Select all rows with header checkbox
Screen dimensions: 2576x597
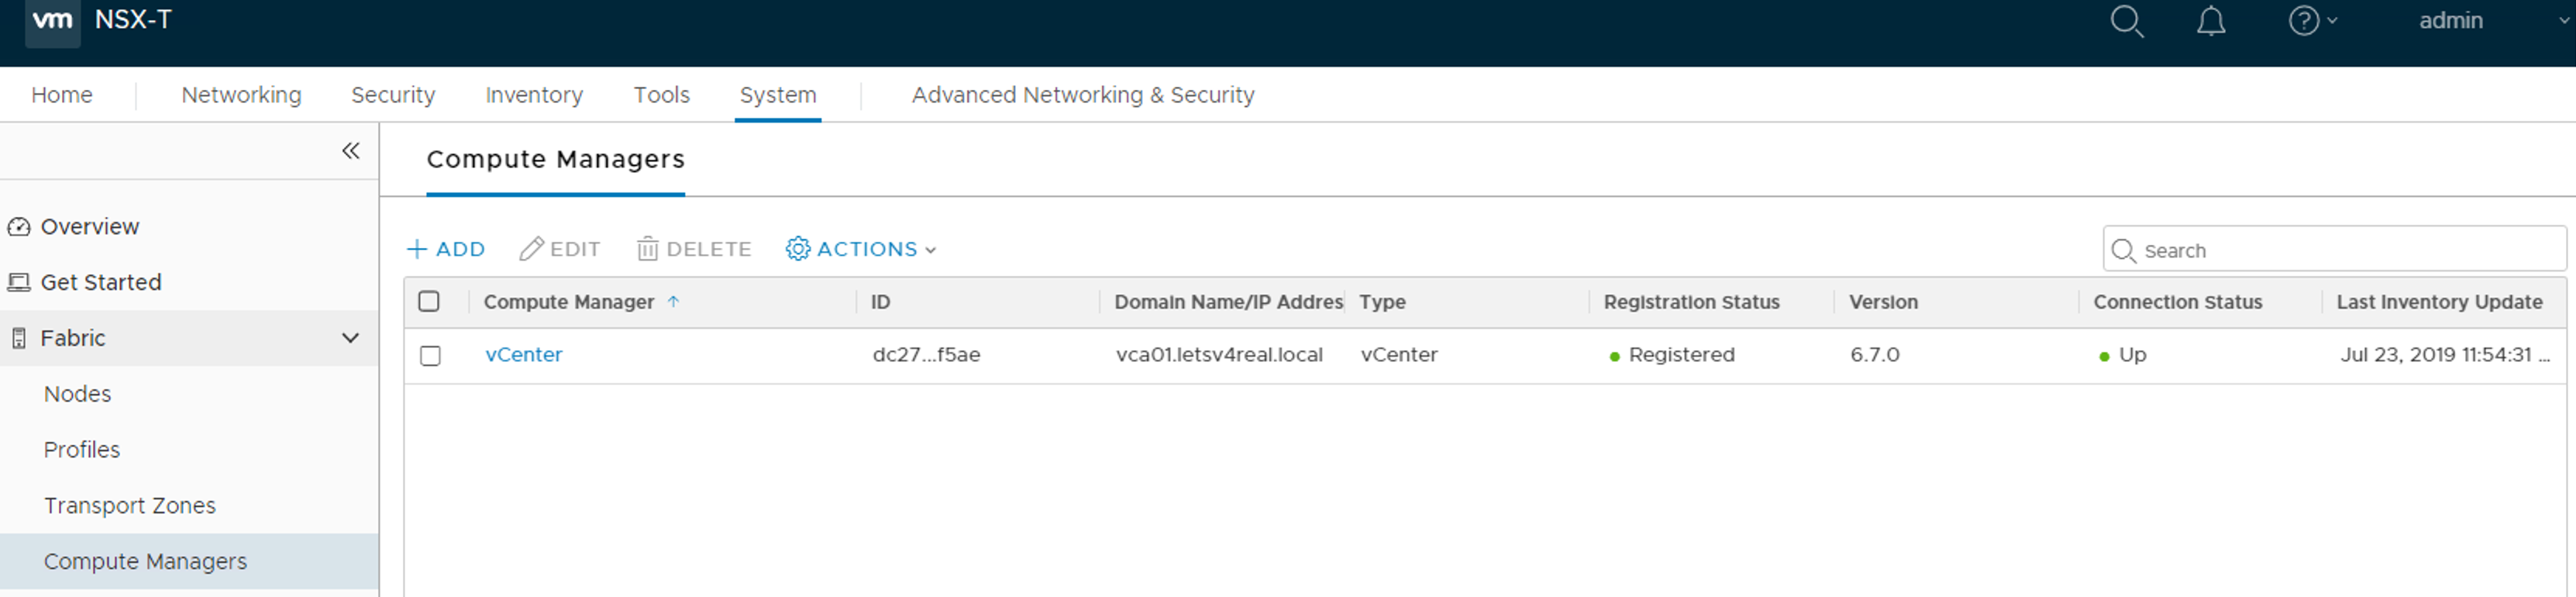pos(429,302)
